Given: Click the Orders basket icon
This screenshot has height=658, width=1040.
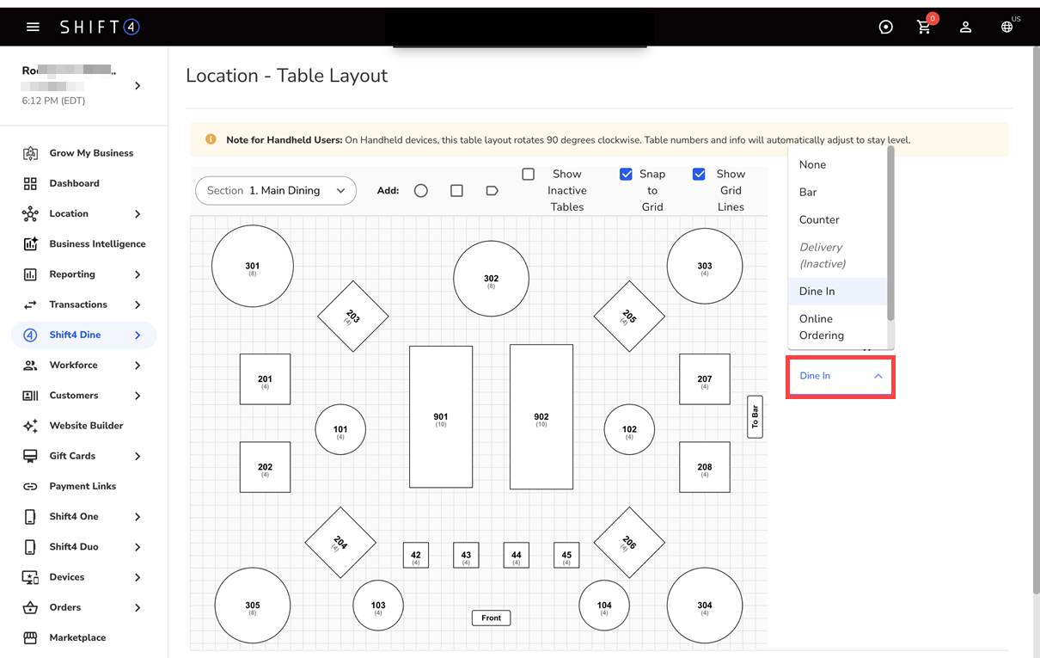Looking at the screenshot, I should [x=30, y=607].
